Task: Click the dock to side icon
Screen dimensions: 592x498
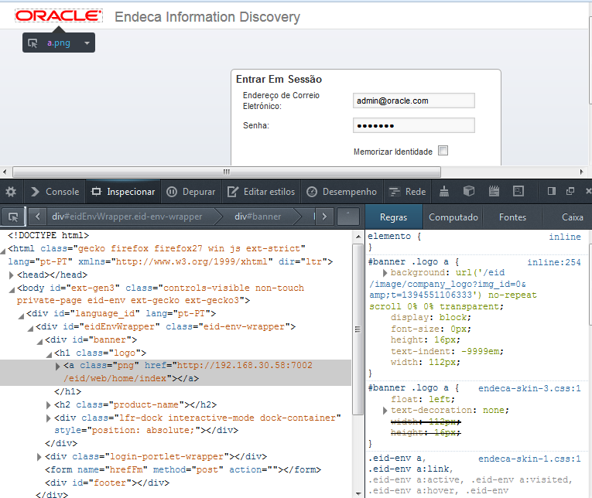Action: tap(552, 192)
